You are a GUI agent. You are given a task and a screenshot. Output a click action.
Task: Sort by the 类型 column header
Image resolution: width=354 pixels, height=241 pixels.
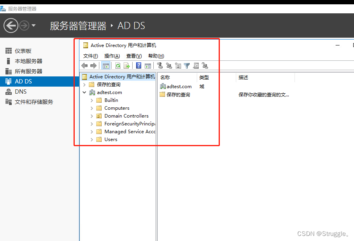(x=217, y=78)
